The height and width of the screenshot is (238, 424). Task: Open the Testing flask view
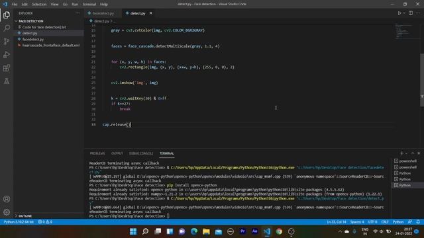point(7,81)
